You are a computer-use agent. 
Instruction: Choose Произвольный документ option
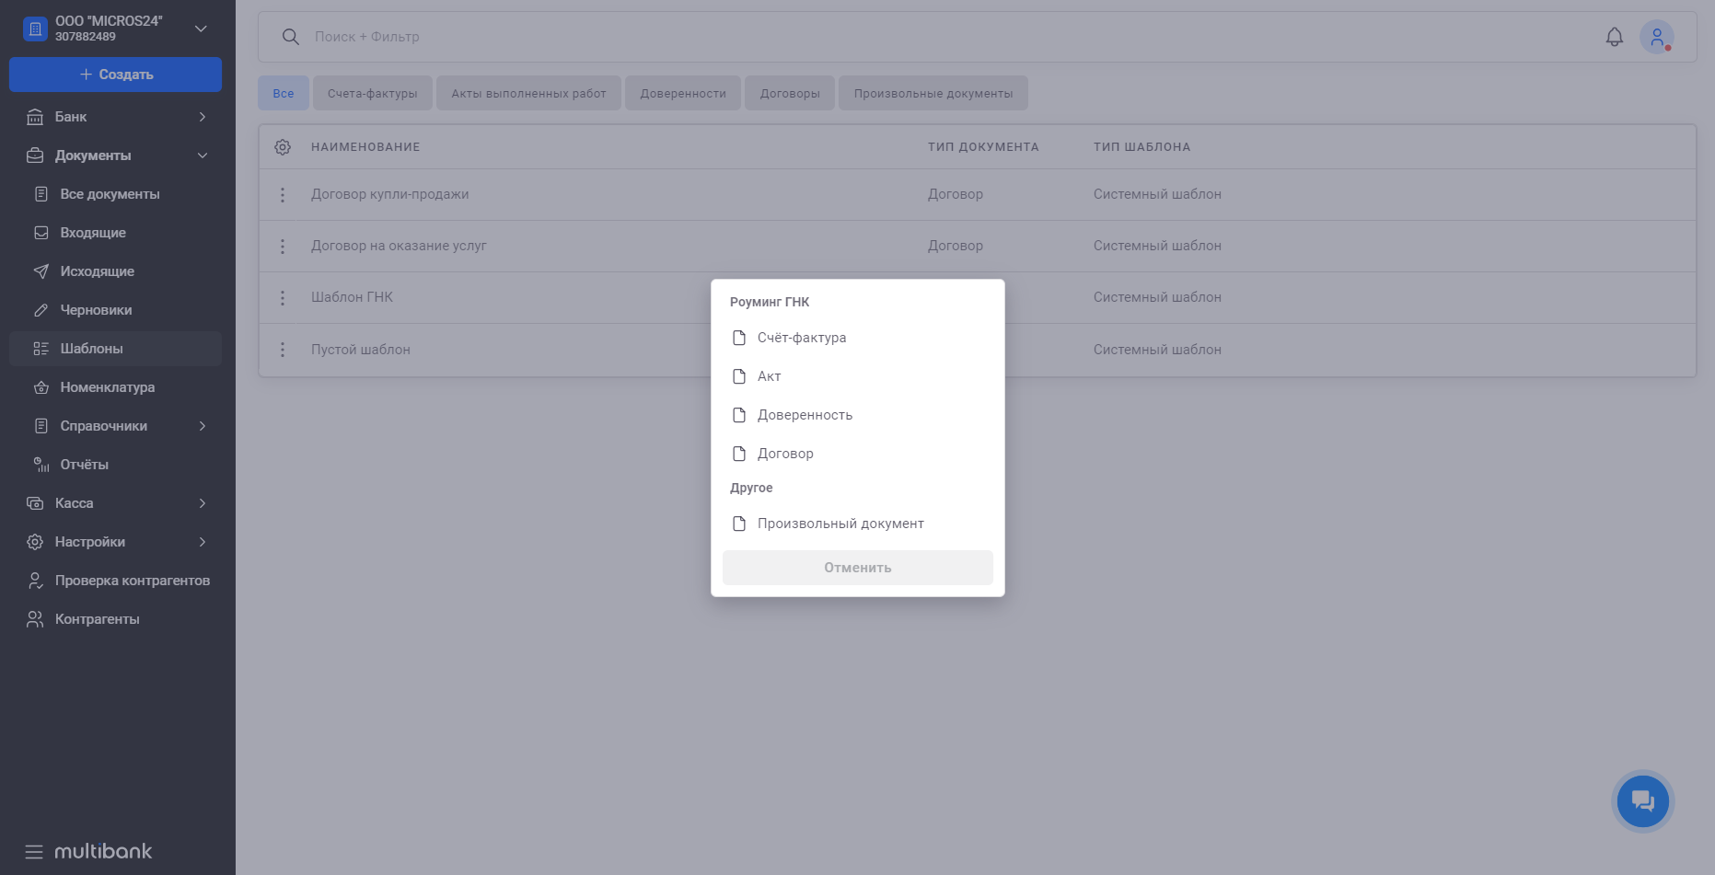[x=840, y=524]
